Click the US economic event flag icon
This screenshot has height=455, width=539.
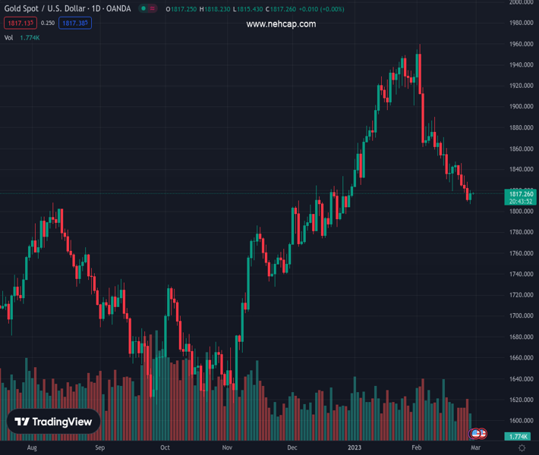(x=477, y=434)
